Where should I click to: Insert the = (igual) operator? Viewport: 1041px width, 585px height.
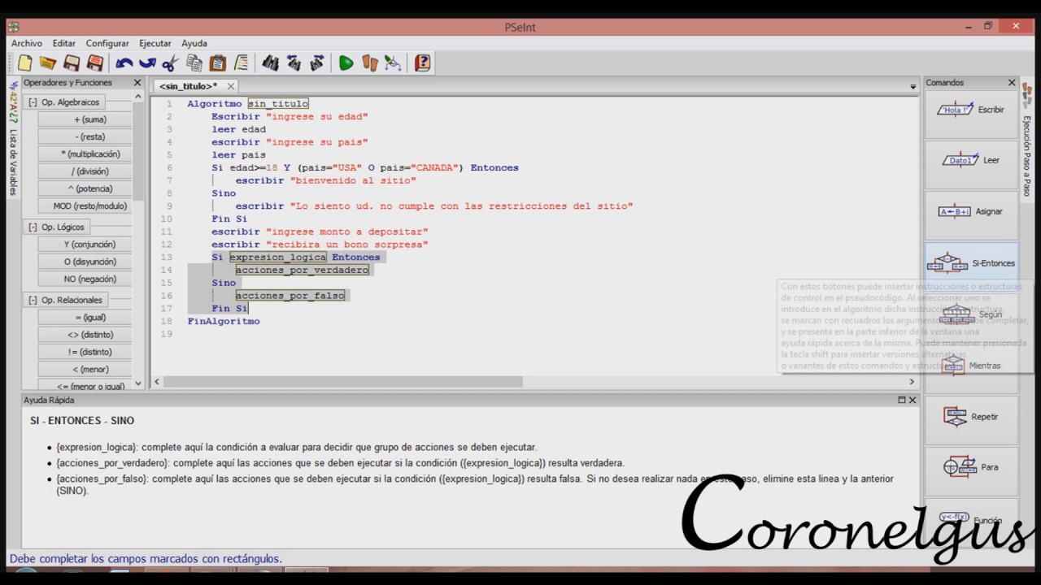[85, 318]
